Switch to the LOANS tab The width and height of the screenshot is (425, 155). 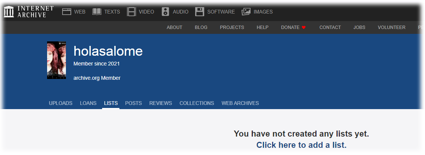tap(88, 103)
